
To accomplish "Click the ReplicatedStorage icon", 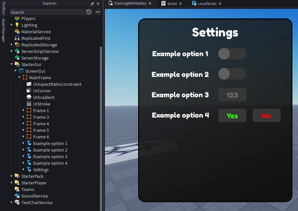I will click(17, 45).
